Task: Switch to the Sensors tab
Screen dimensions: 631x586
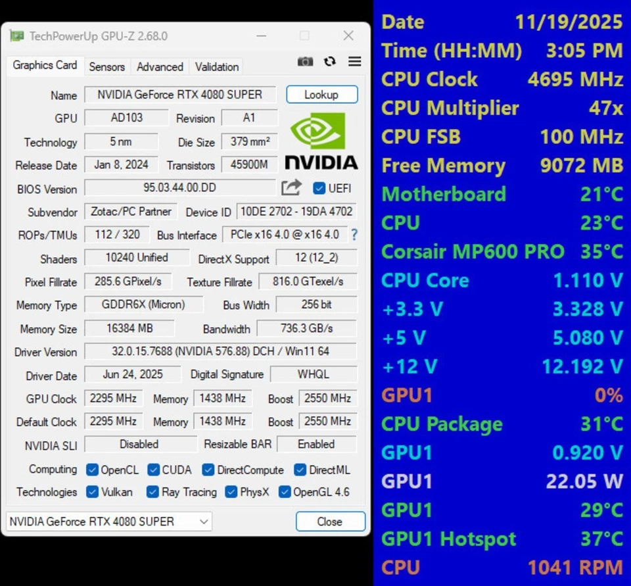Action: (106, 66)
